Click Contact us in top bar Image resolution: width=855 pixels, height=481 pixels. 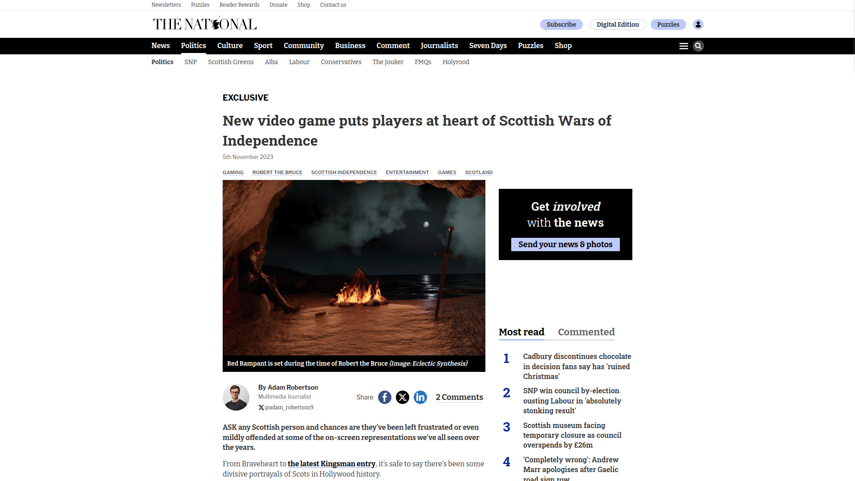333,5
